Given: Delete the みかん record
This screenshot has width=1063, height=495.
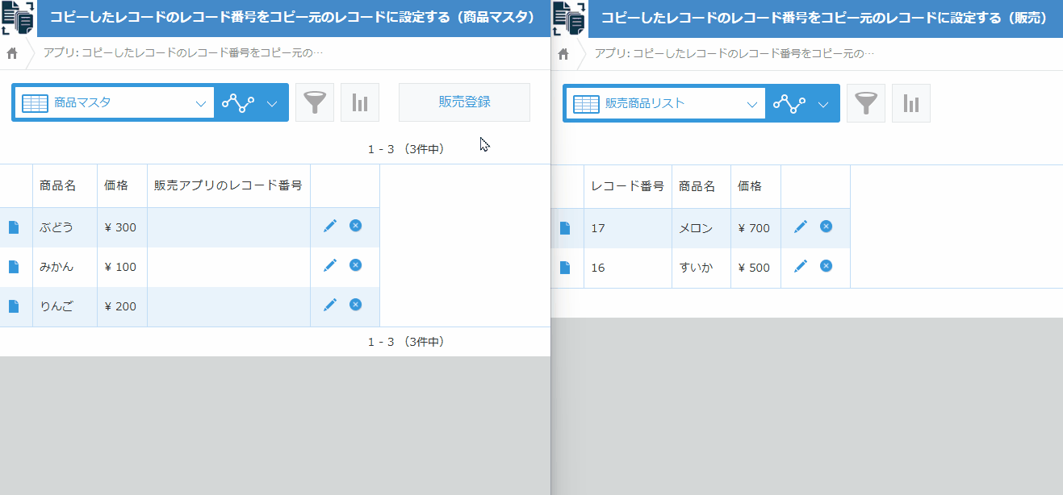Looking at the screenshot, I should coord(355,265).
